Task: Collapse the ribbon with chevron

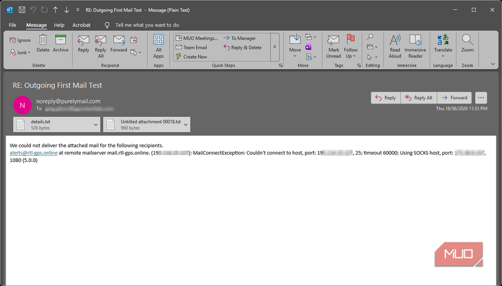Action: (x=493, y=64)
